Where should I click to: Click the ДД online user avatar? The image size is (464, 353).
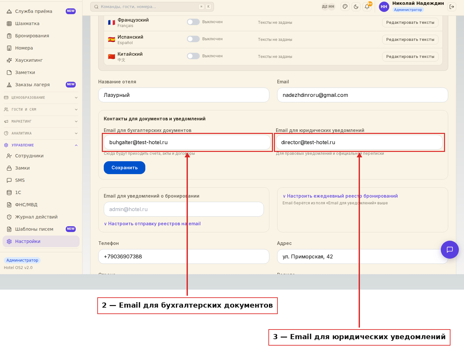324,6
